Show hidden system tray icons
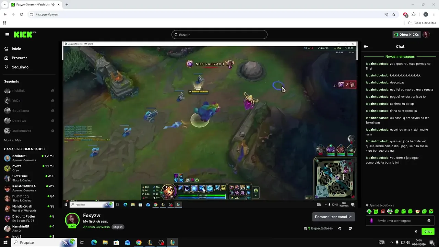The width and height of the screenshot is (439, 247). [x=391, y=243]
